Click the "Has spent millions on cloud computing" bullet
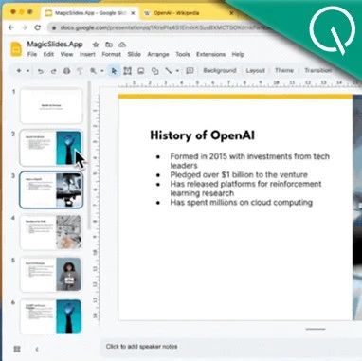 click(x=242, y=203)
